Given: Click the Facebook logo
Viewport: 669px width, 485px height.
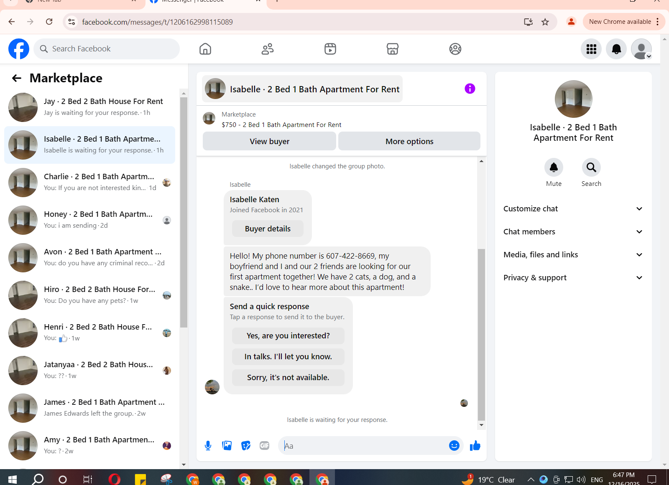Looking at the screenshot, I should (x=19, y=49).
